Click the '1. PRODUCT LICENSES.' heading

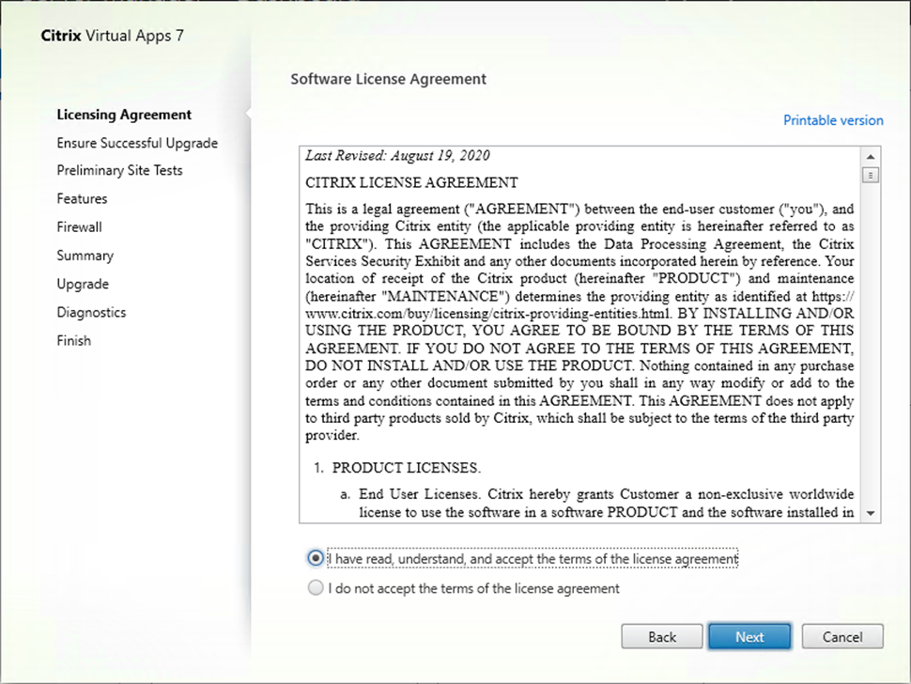(x=397, y=468)
